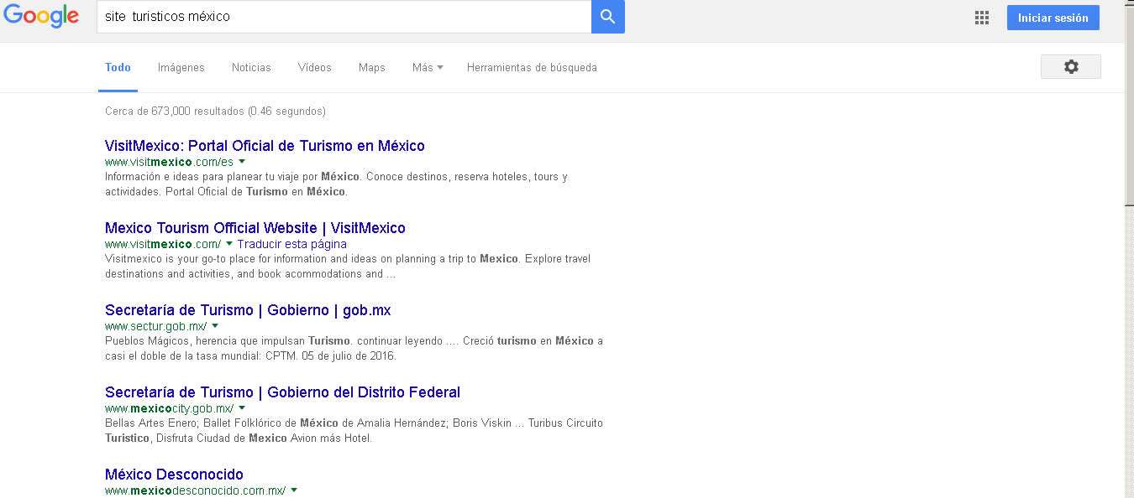Click the results count text Cerca de 673,000
This screenshot has width=1134, height=498.
coord(215,111)
